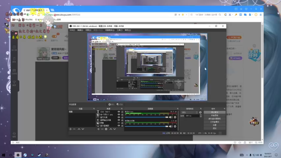
Task: Hide the 音频输出采集 source
Action: point(119,120)
